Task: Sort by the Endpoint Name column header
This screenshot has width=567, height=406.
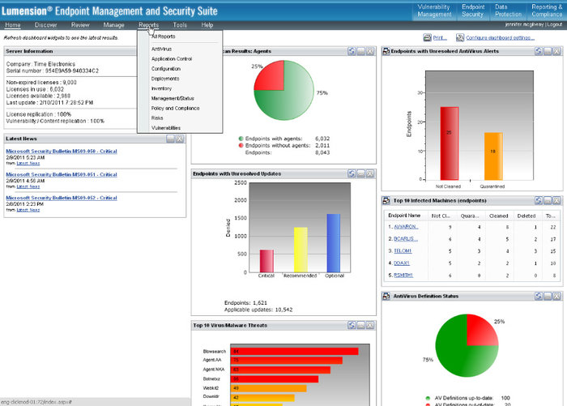Action: click(404, 216)
